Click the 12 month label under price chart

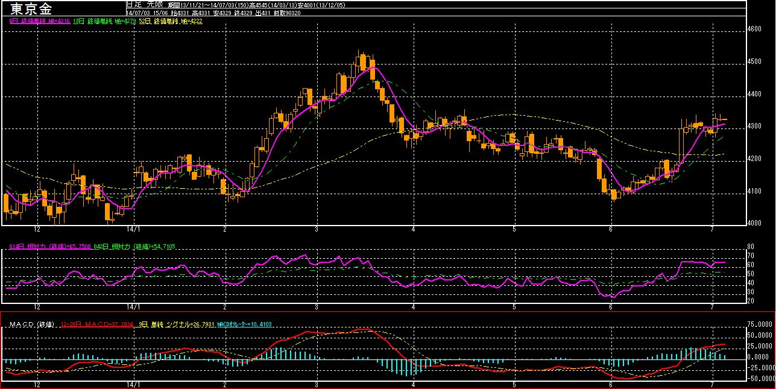(37, 229)
